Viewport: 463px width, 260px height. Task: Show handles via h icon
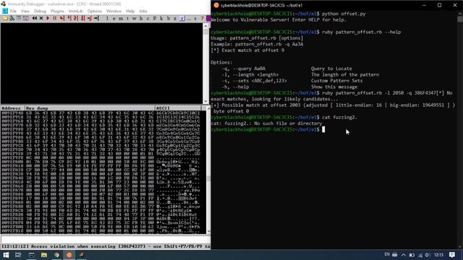click(141, 18)
